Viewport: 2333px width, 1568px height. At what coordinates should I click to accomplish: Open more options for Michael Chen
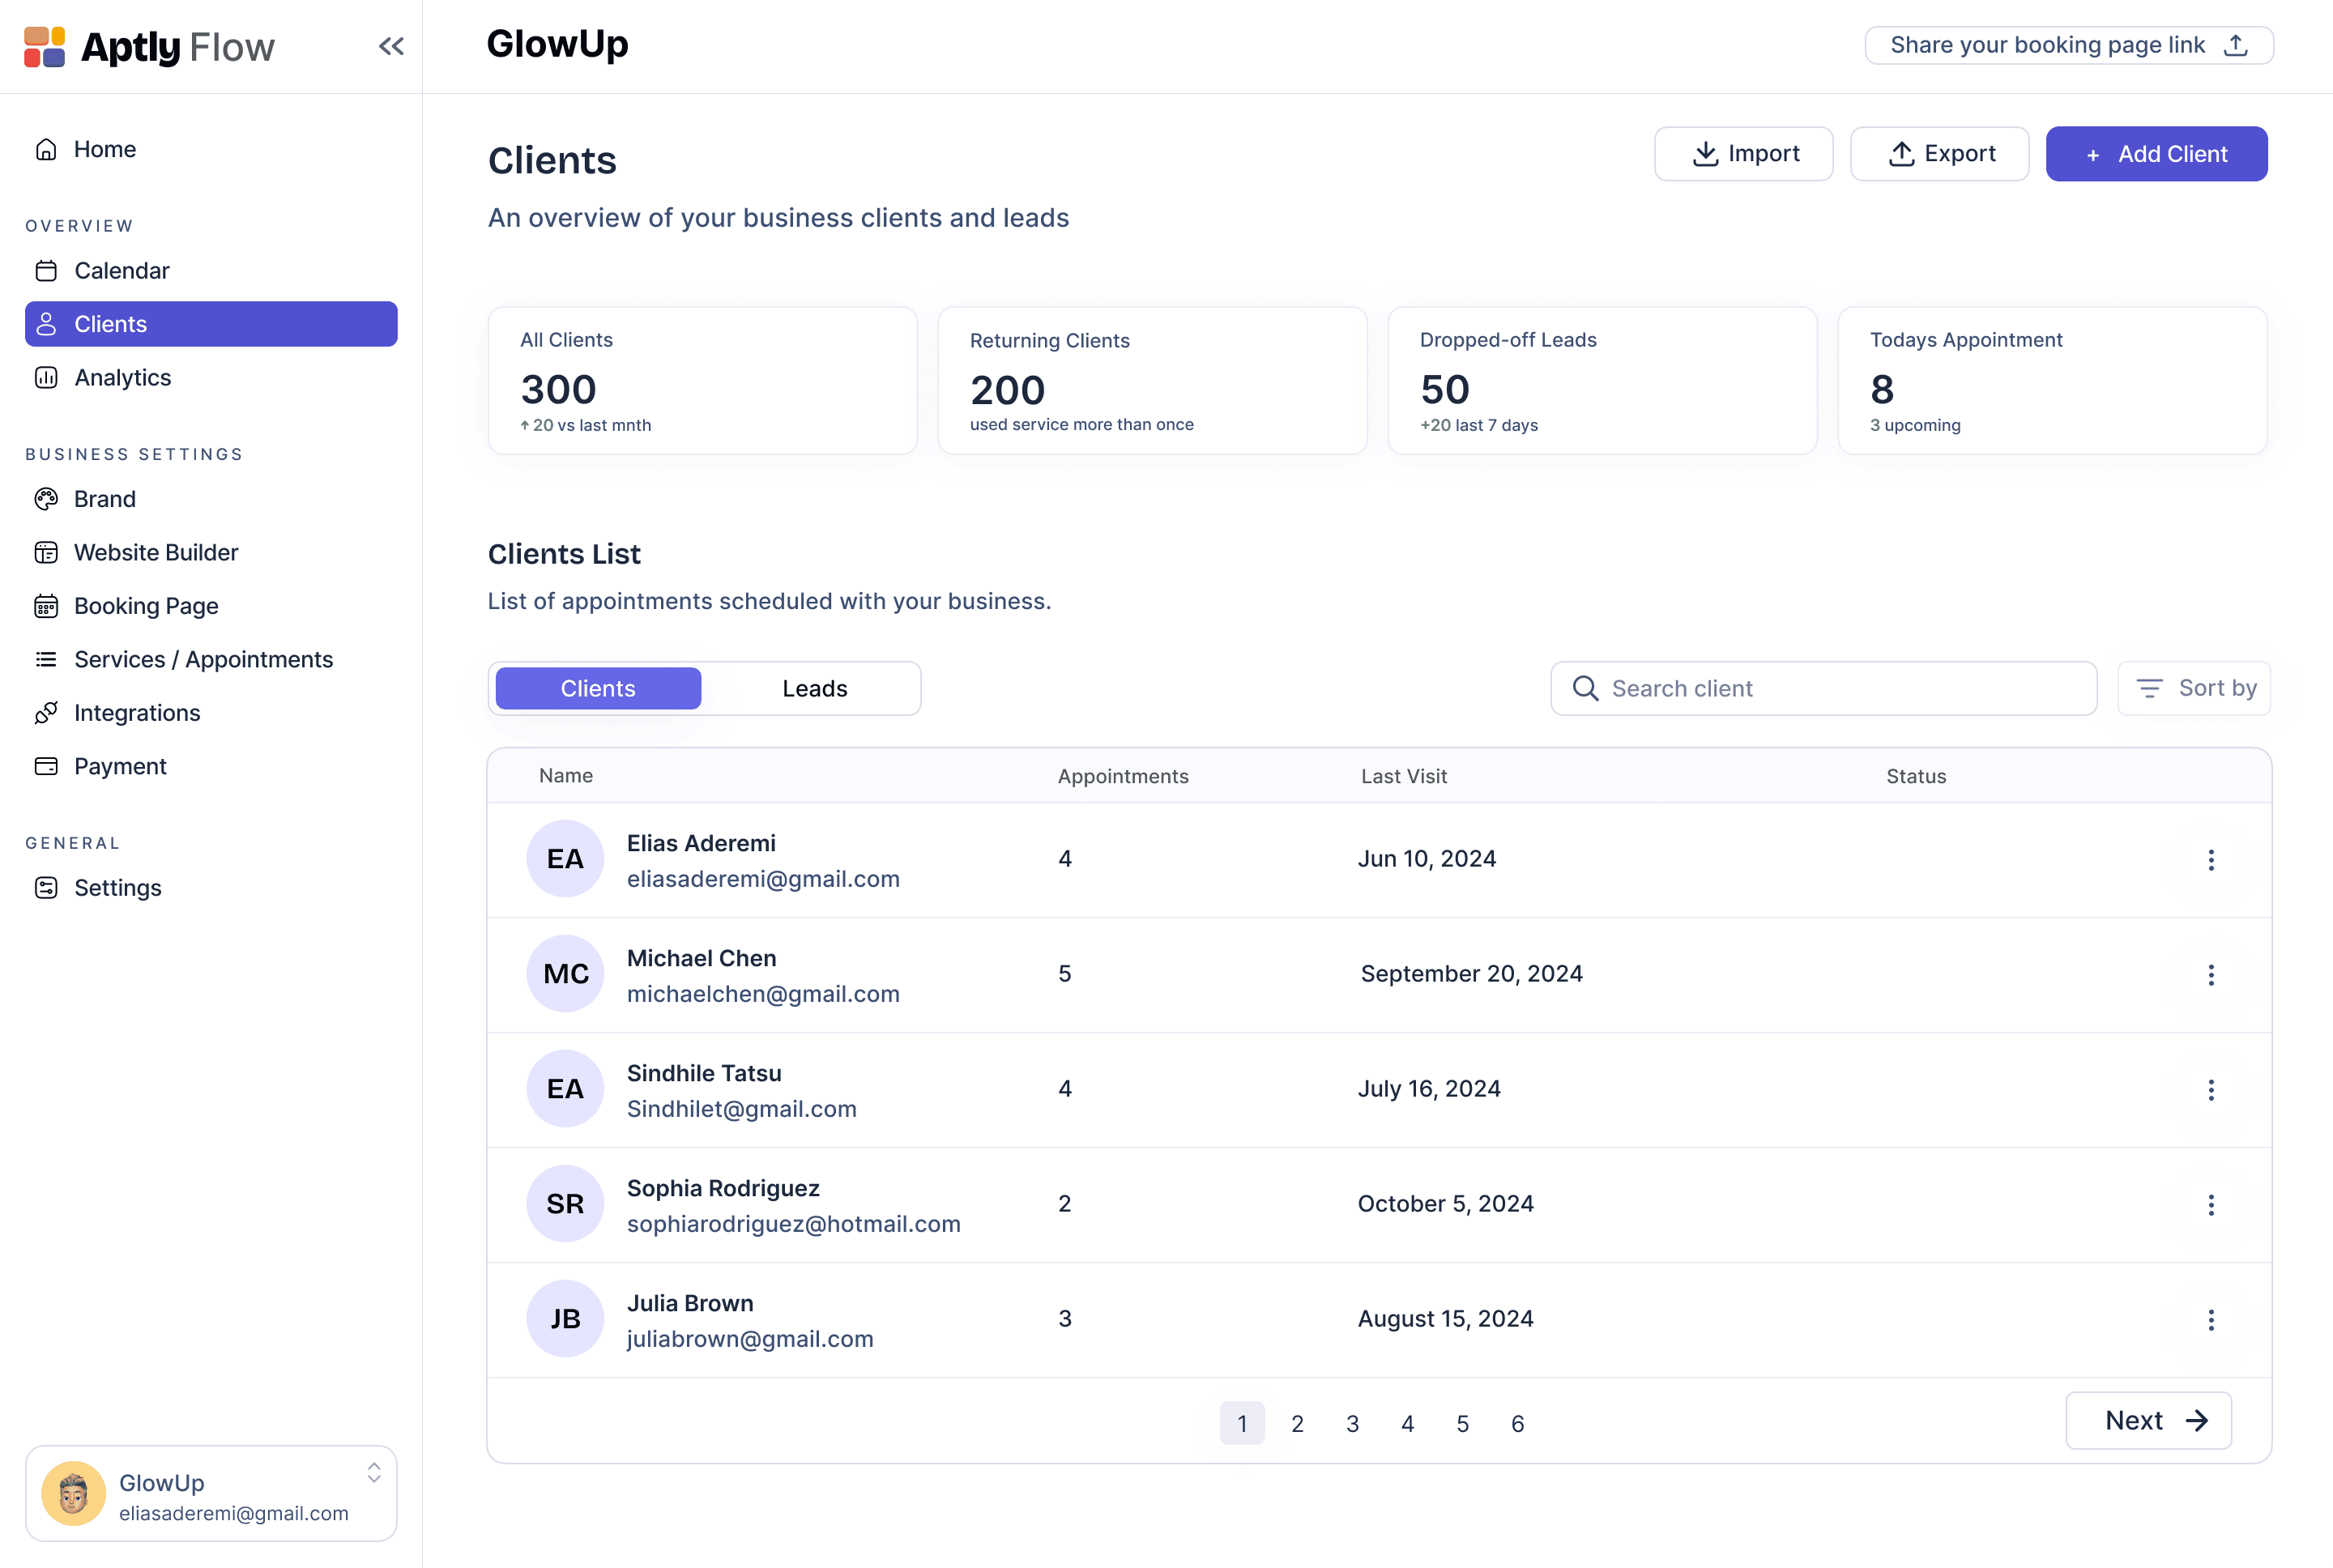pos(2210,975)
